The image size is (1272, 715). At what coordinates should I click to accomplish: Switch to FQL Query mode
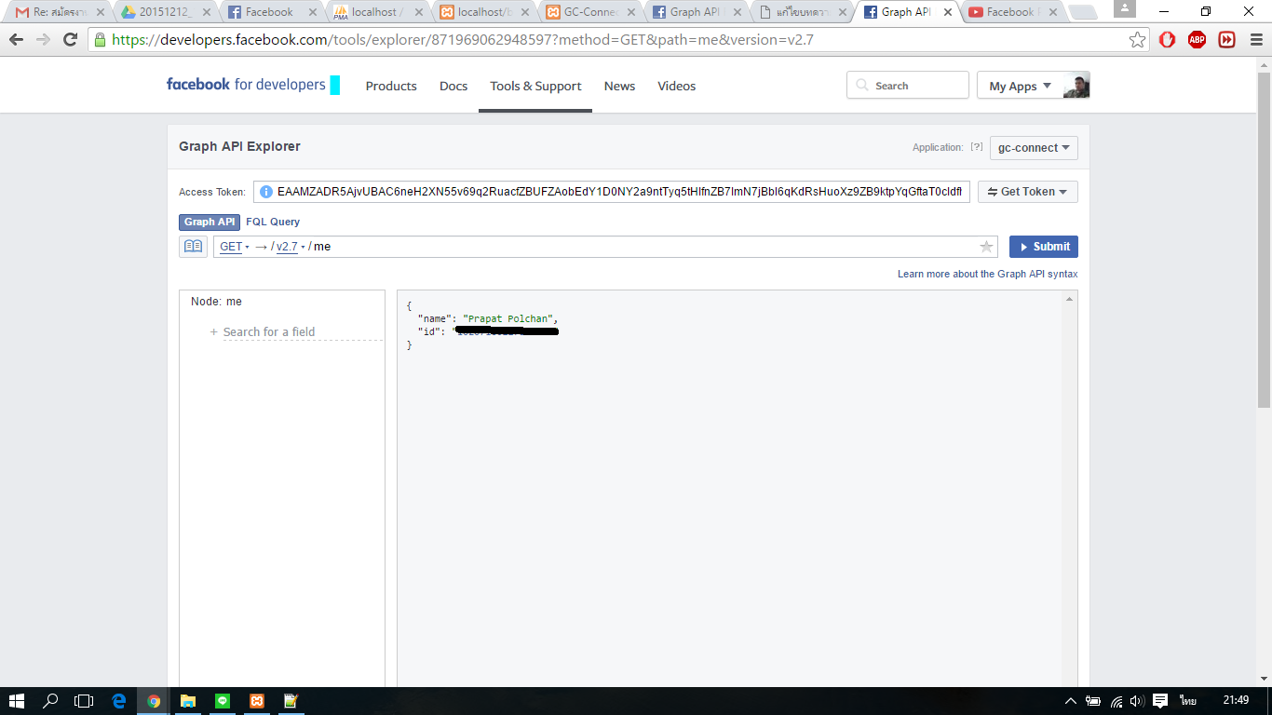coord(273,222)
